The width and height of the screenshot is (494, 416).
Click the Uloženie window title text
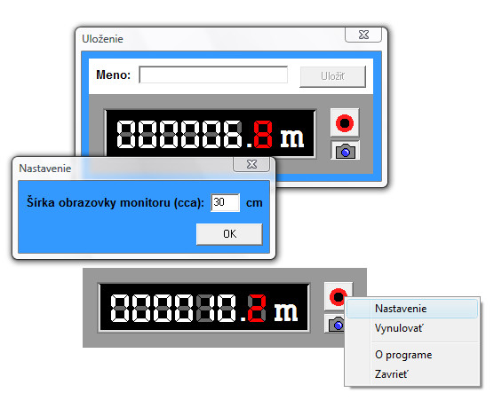point(102,39)
